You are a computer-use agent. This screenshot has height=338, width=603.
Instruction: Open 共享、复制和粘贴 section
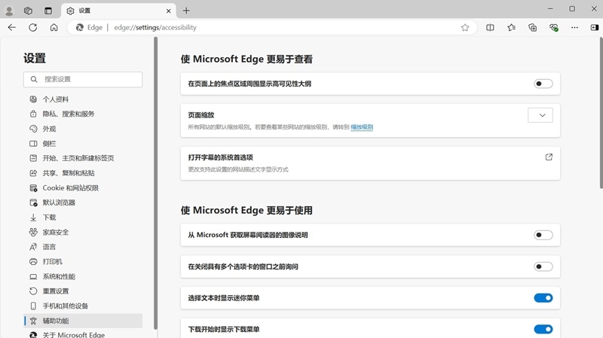[83, 173]
